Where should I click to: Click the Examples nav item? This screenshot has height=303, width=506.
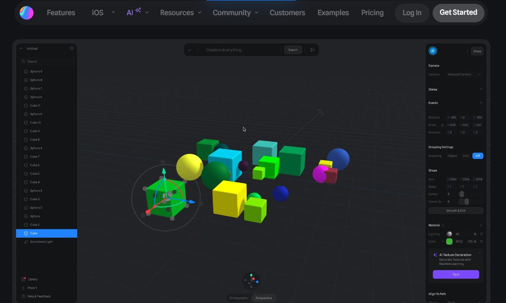pyautogui.click(x=333, y=13)
